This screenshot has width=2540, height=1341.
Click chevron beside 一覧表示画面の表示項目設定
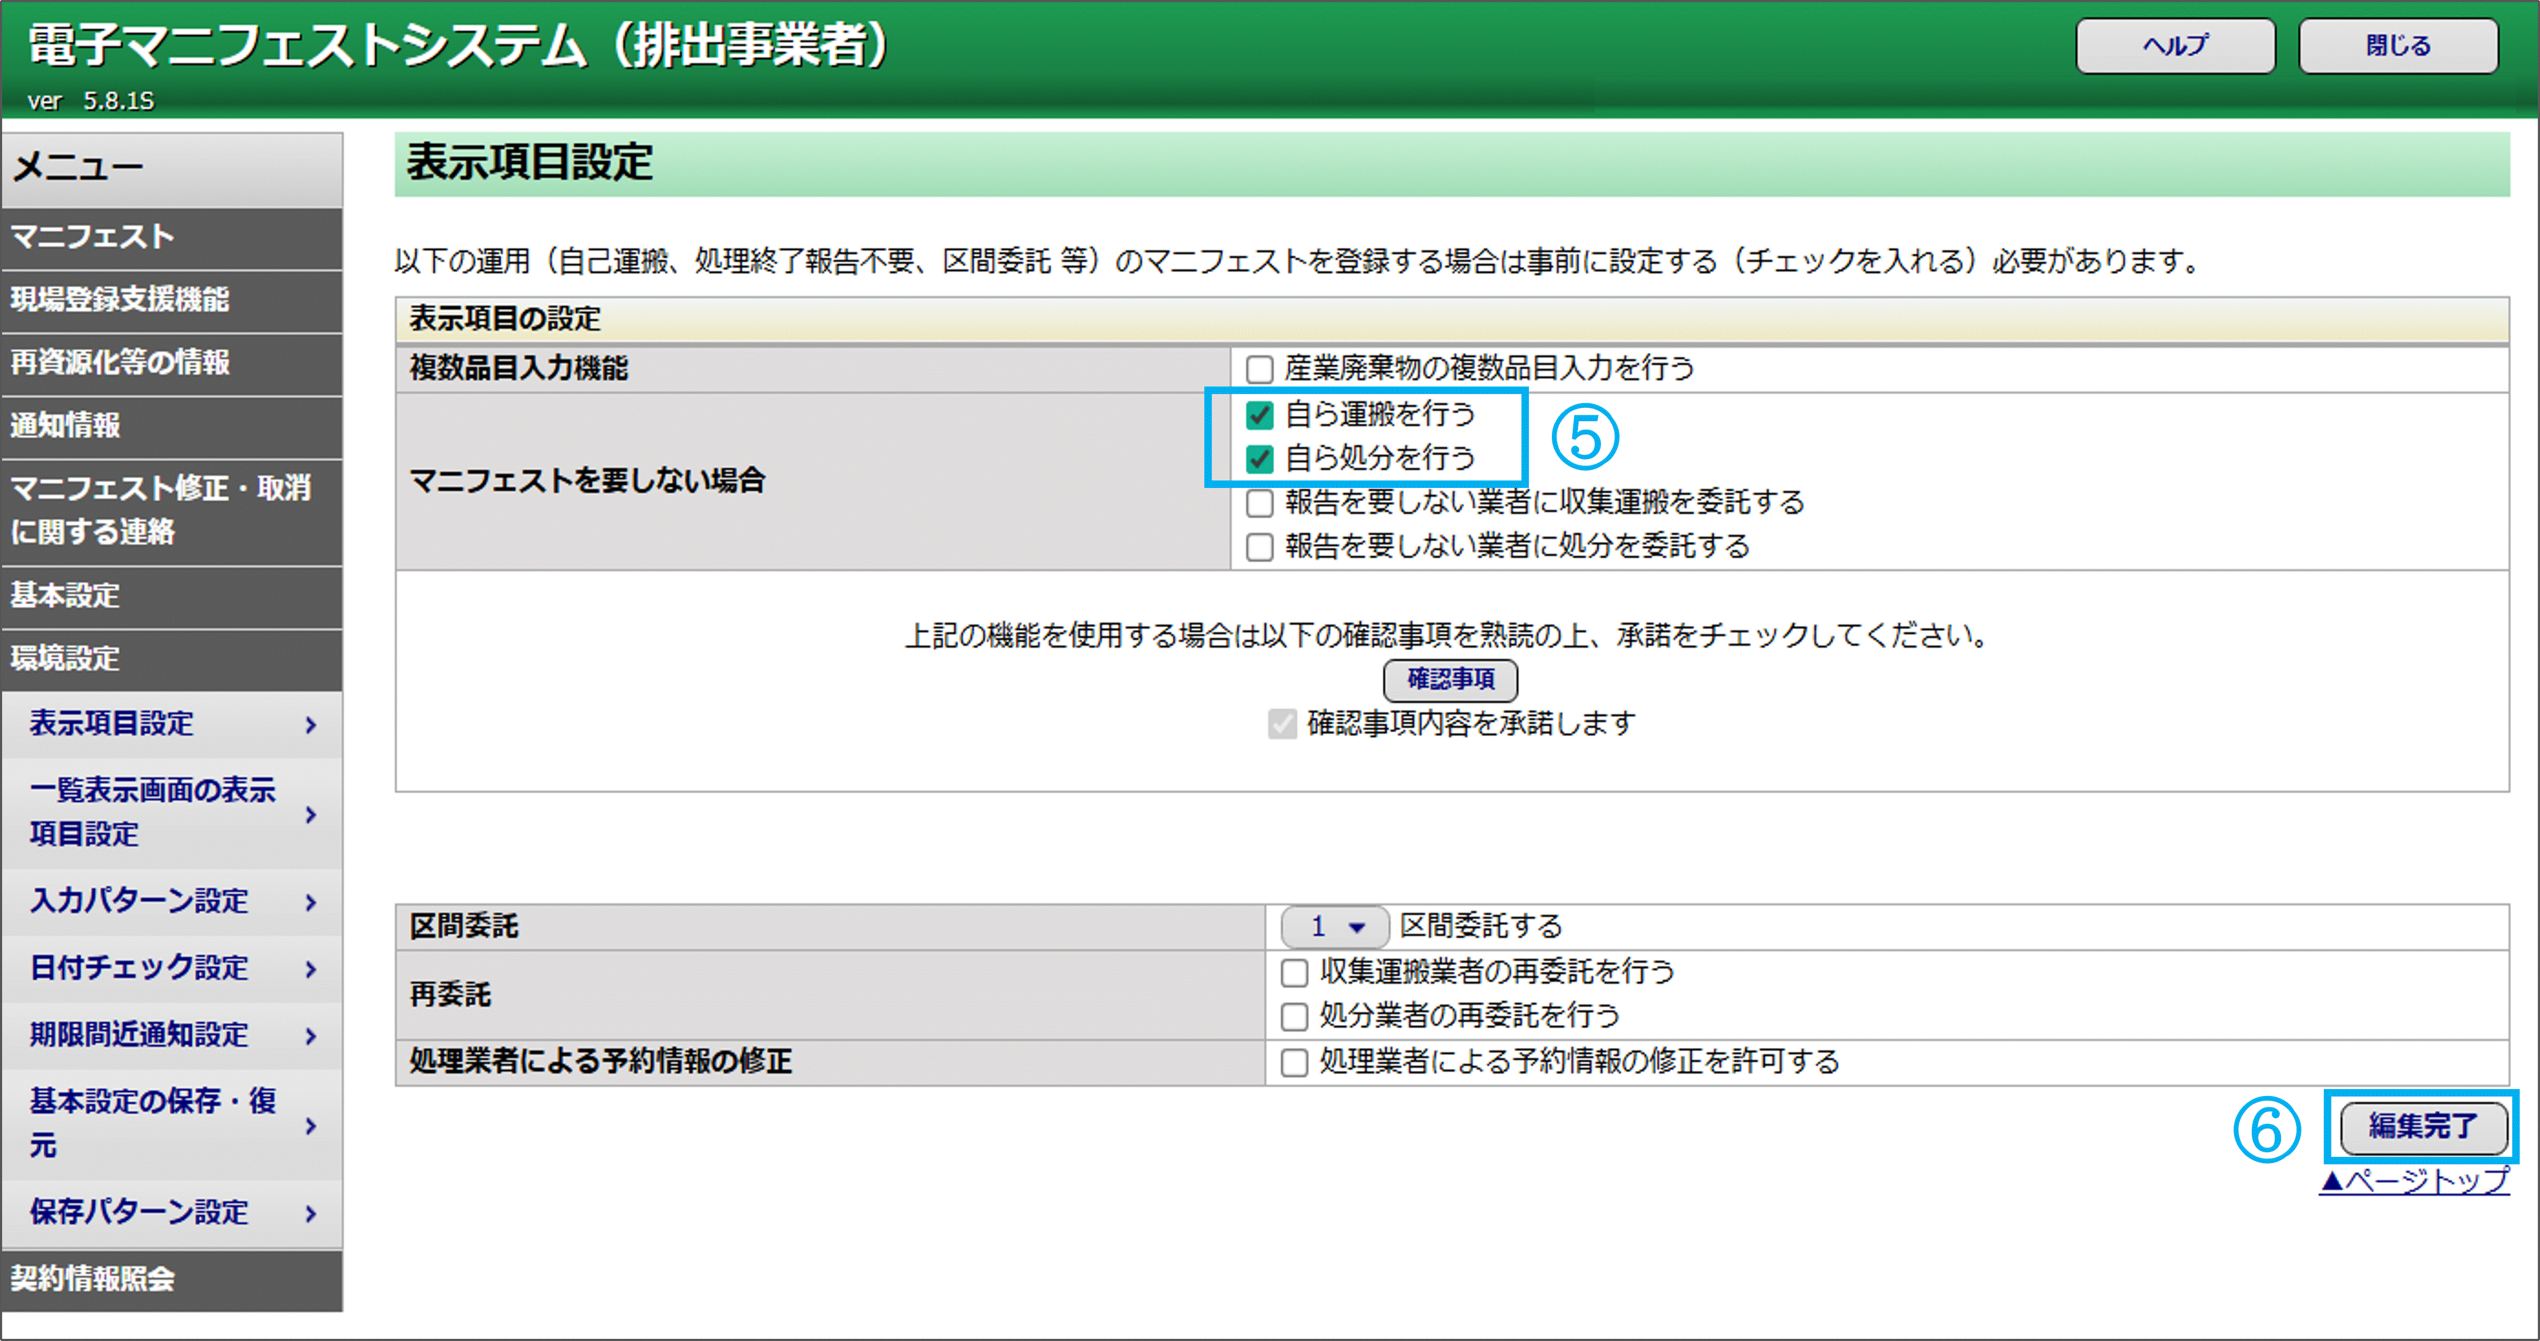(311, 815)
